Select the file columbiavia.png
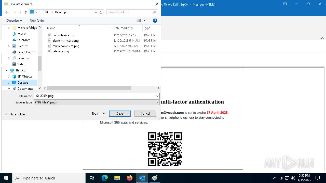This screenshot has height=183, width=326. click(x=64, y=35)
